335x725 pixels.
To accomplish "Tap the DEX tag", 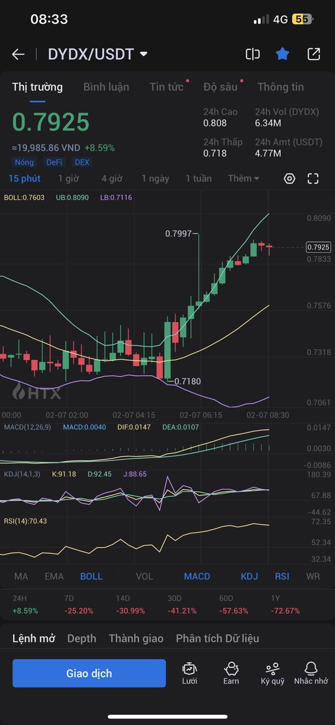I will click(81, 162).
